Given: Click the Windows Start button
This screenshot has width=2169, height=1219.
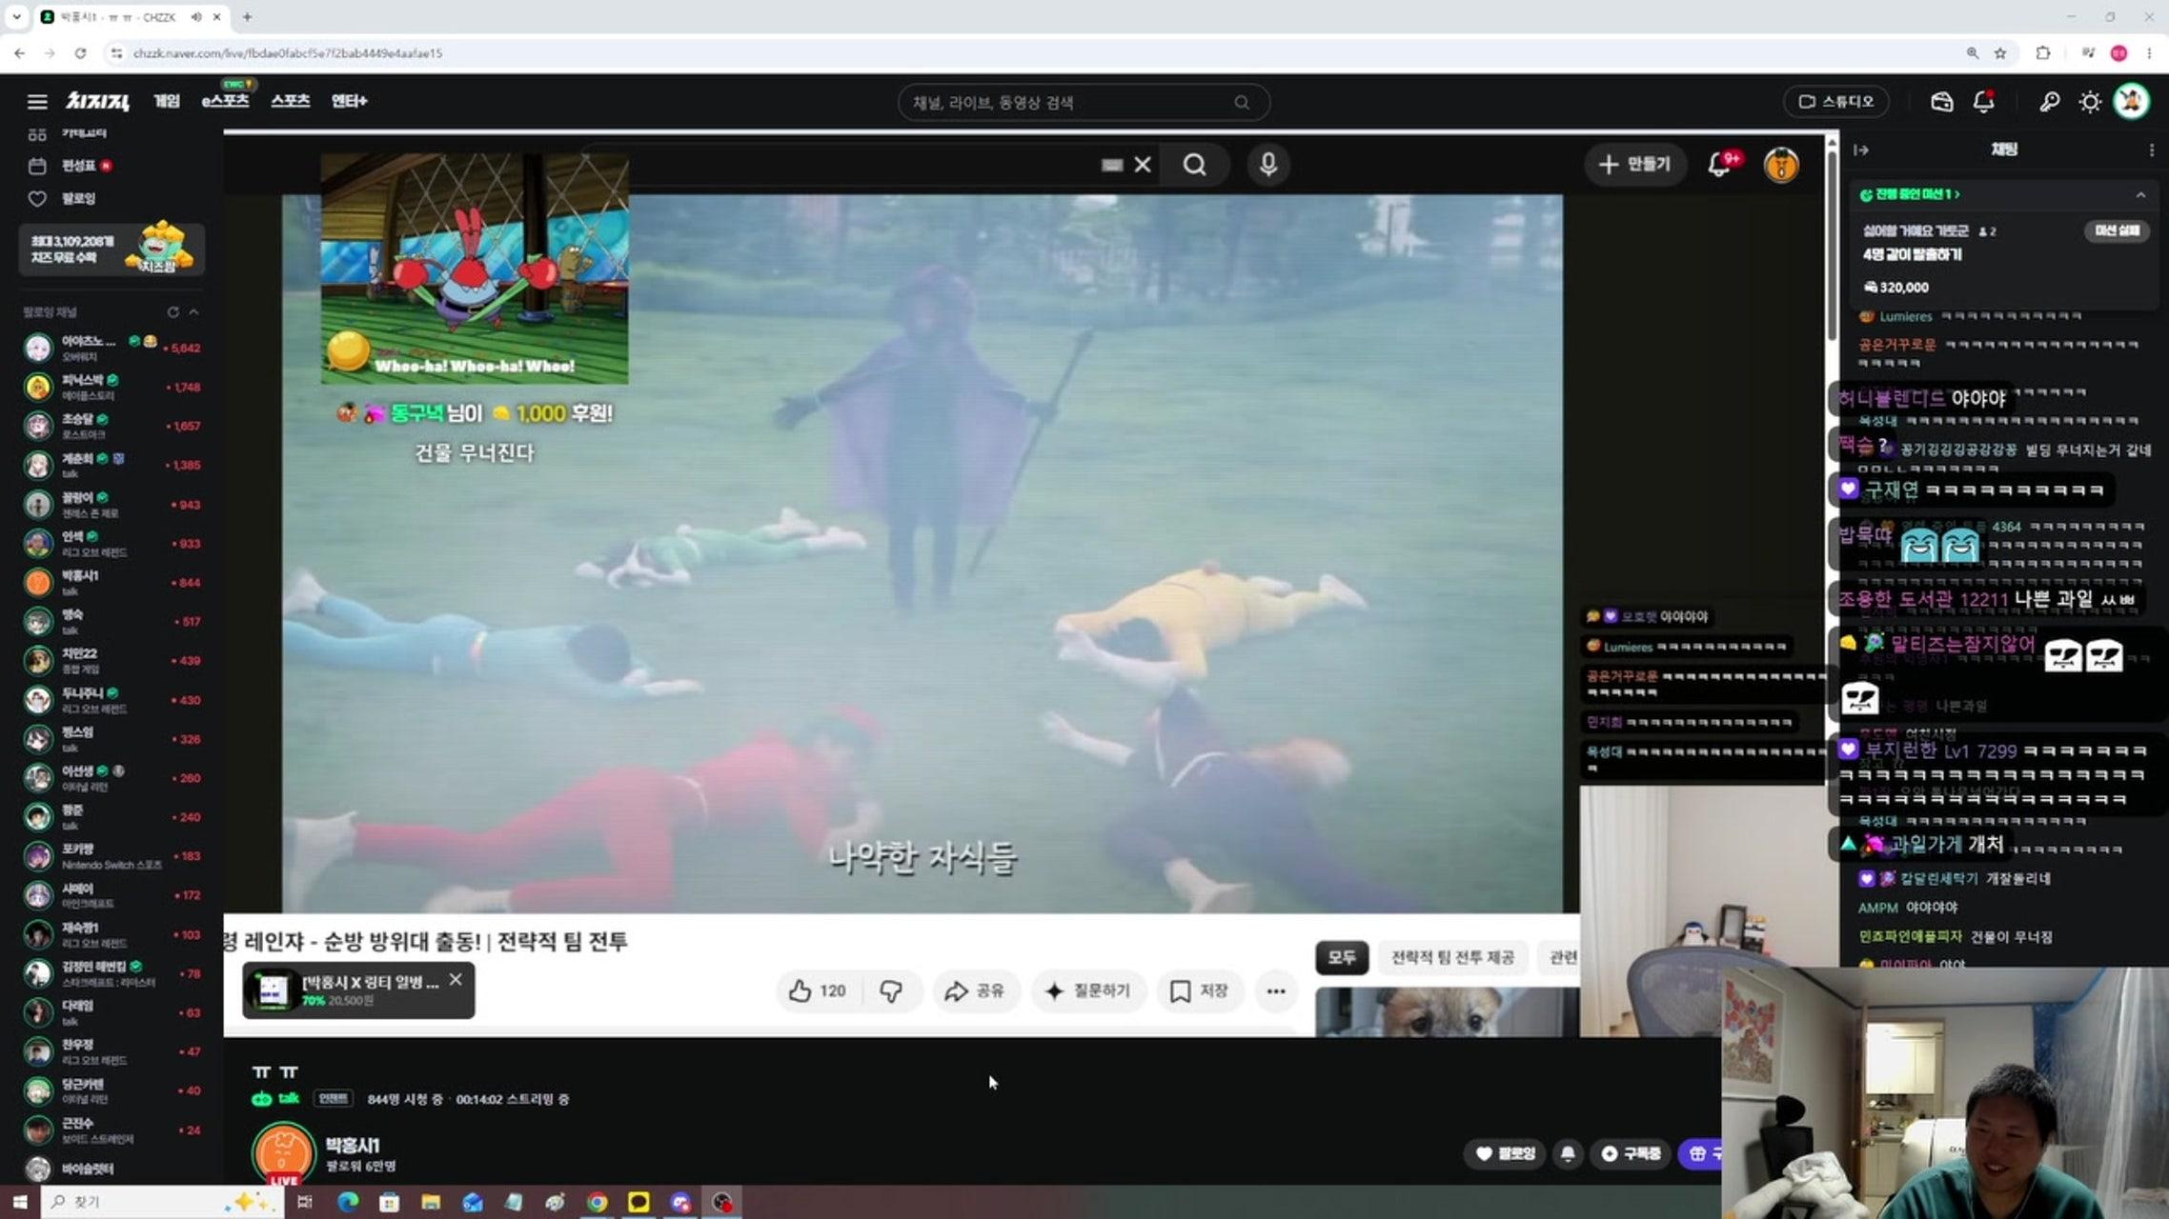Looking at the screenshot, I should coord(20,1202).
